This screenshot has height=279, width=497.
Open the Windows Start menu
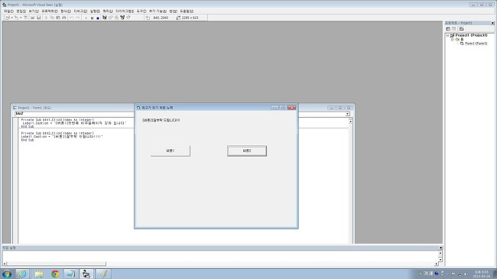pyautogui.click(x=7, y=274)
